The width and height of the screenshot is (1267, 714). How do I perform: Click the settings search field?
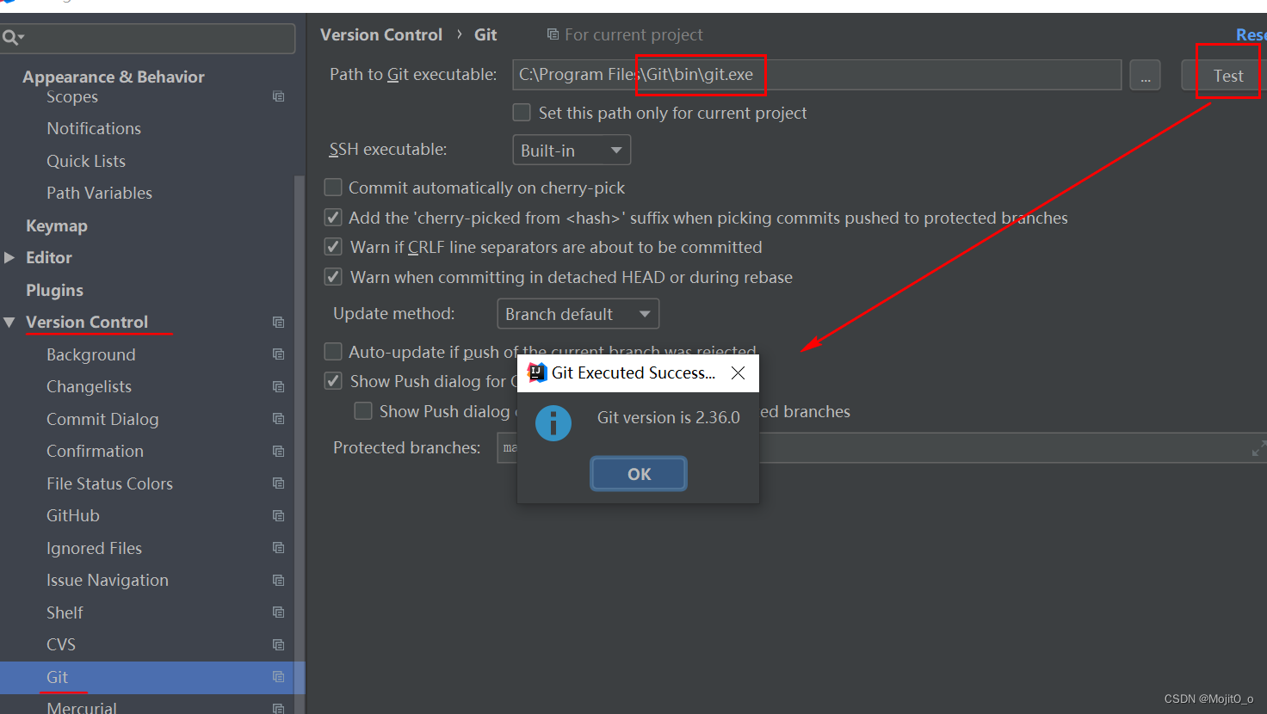tap(147, 38)
